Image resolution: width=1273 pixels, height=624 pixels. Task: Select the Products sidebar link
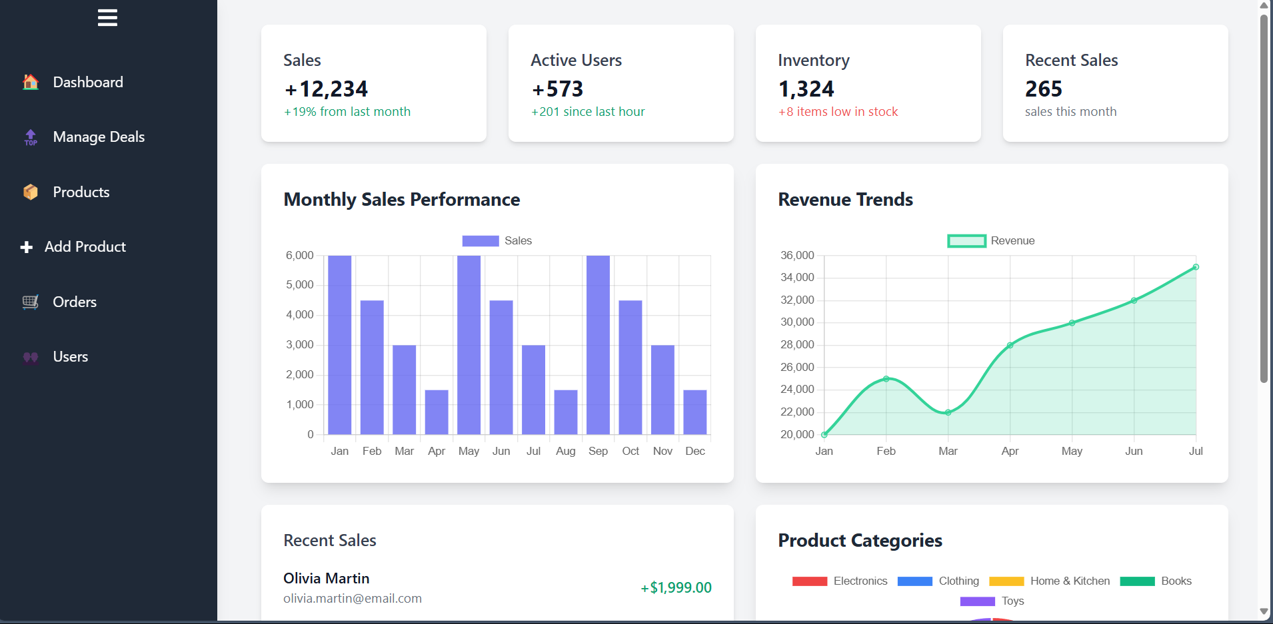(x=81, y=192)
